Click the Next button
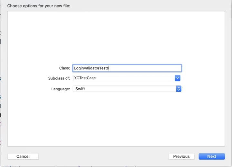 click(211, 156)
